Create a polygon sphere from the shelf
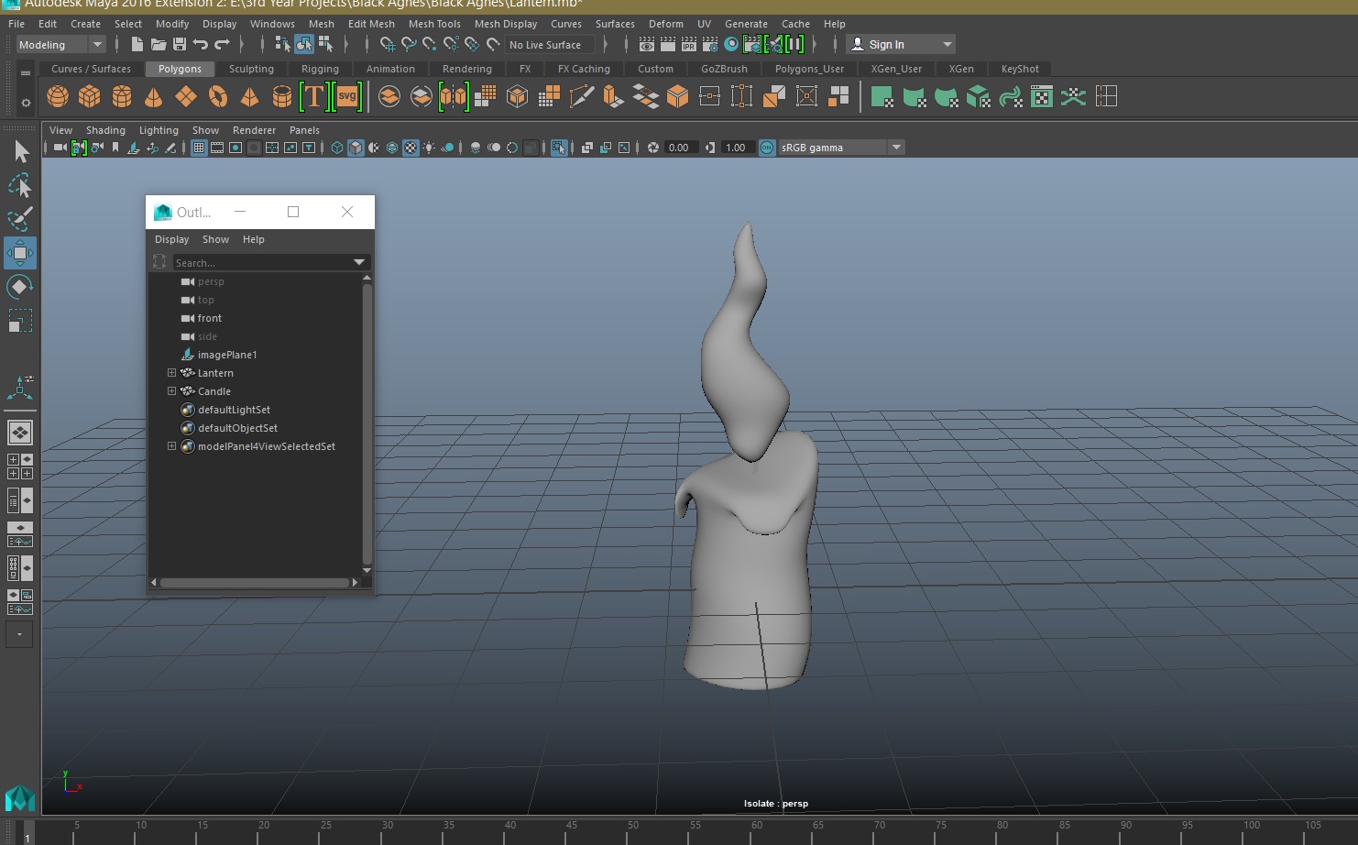The height and width of the screenshot is (845, 1358). tap(57, 96)
